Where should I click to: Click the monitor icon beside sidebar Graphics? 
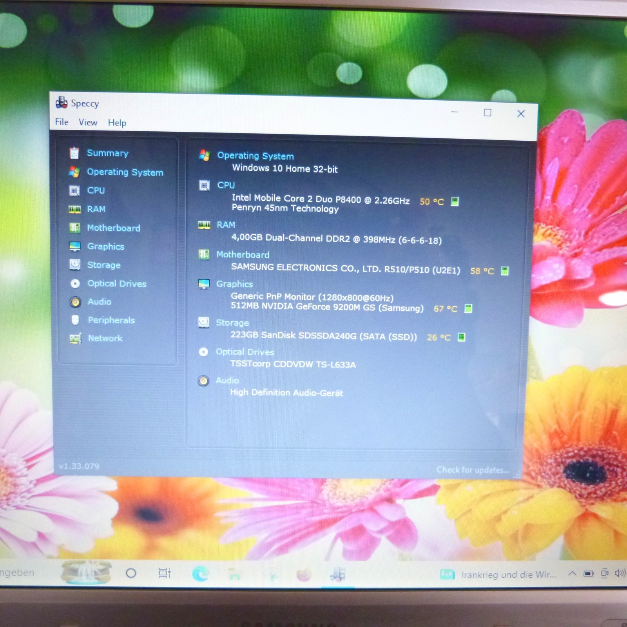75,246
